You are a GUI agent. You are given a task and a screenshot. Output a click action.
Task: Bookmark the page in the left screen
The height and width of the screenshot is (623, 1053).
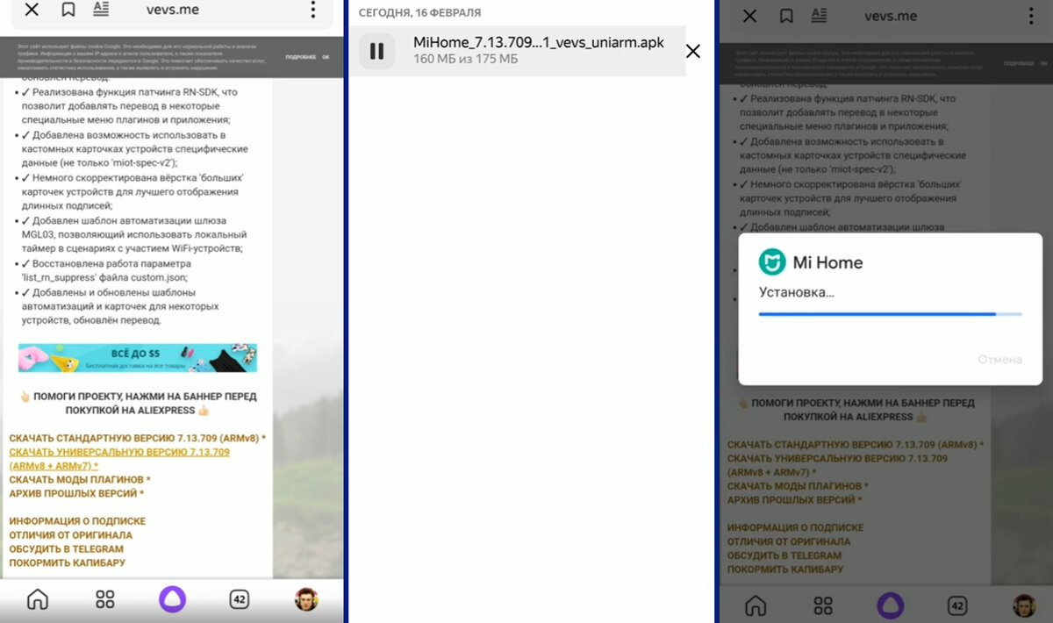pyautogui.click(x=68, y=11)
